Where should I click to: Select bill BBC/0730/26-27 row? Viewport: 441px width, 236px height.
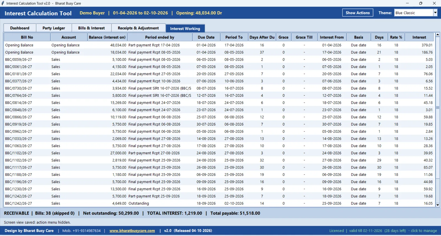pyautogui.click(x=219, y=88)
